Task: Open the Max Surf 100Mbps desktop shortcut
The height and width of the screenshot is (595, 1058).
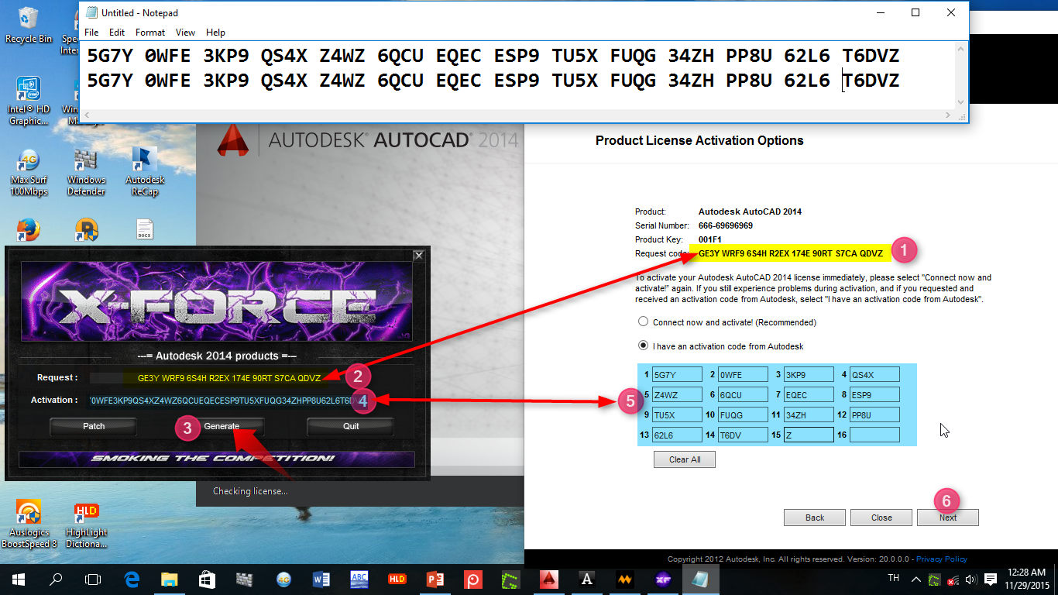Action: pos(29,172)
